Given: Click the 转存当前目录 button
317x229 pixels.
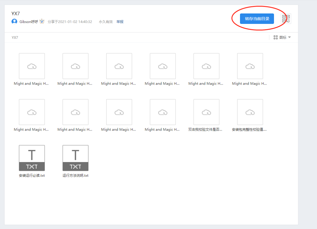Looking at the screenshot, I should click(257, 18).
